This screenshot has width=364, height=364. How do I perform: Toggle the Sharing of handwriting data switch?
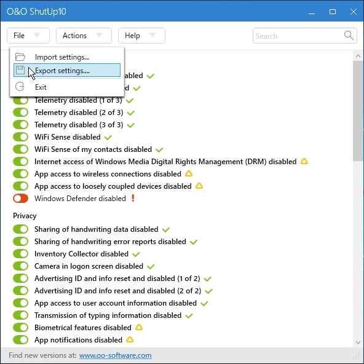(20, 229)
